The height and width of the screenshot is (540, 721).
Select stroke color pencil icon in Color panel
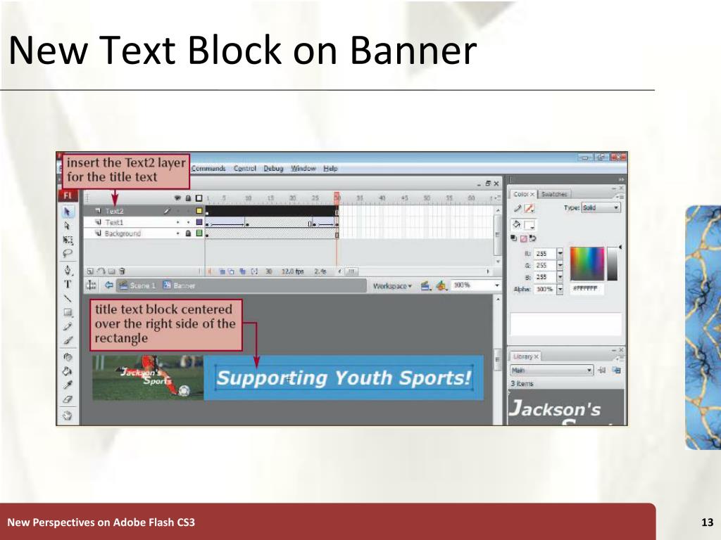tap(518, 208)
